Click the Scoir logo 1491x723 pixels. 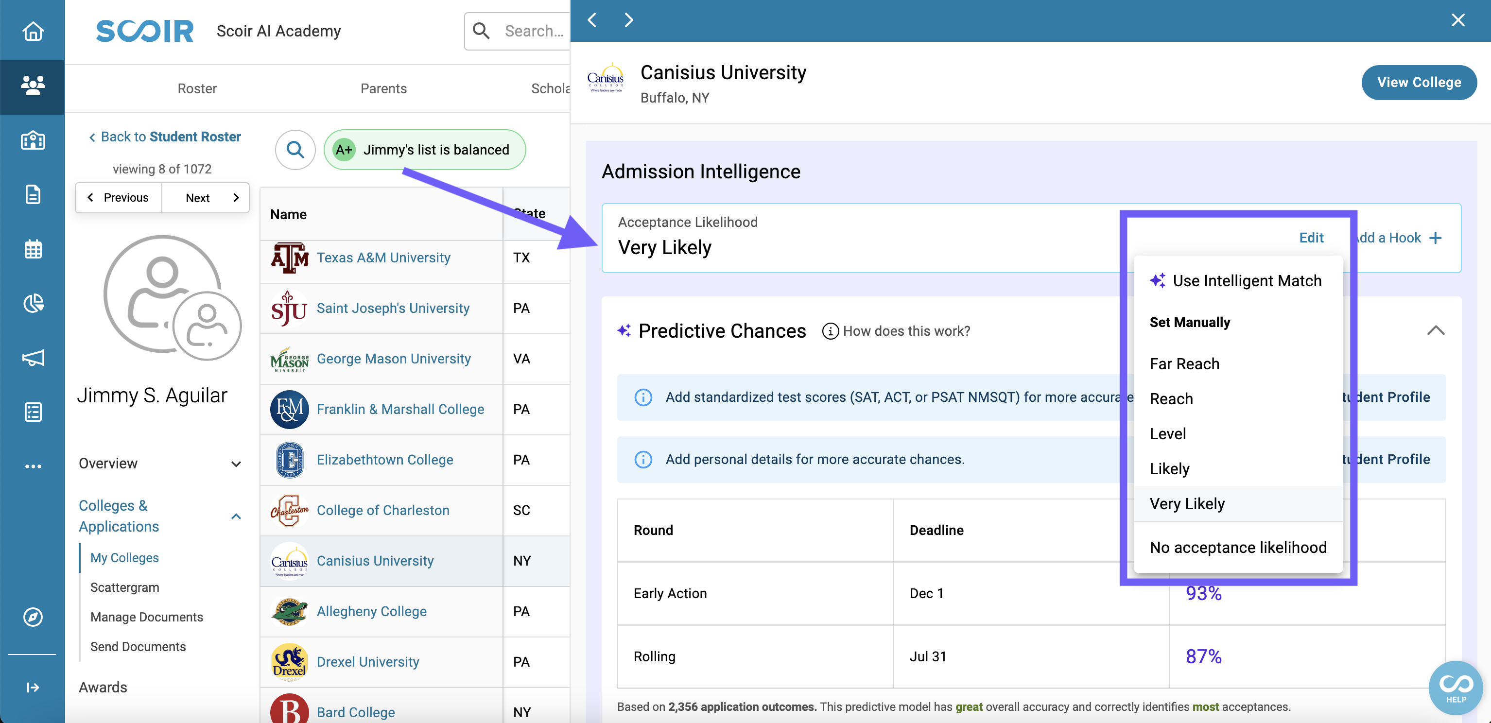145,31
